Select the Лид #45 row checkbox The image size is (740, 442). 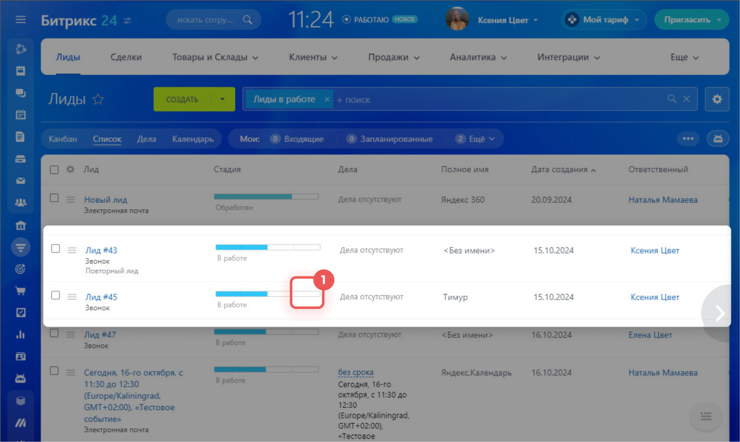coord(55,295)
